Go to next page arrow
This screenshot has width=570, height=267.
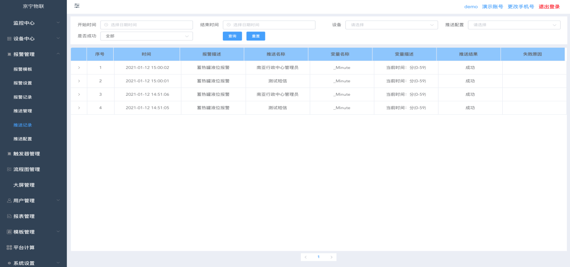coord(331,257)
